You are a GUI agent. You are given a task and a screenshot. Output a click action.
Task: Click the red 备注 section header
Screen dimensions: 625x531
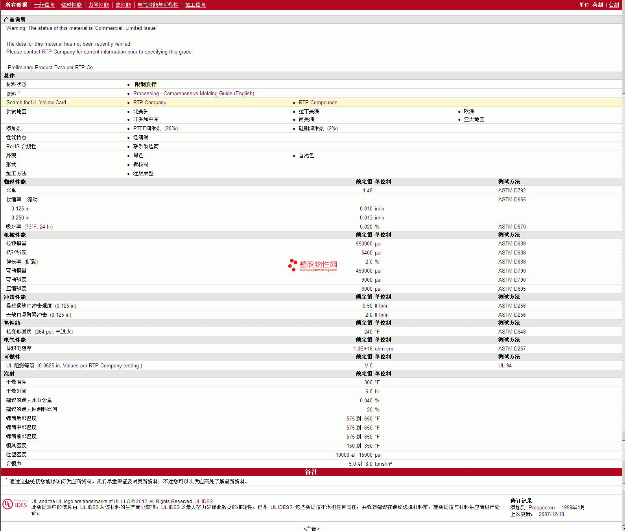(x=311, y=472)
